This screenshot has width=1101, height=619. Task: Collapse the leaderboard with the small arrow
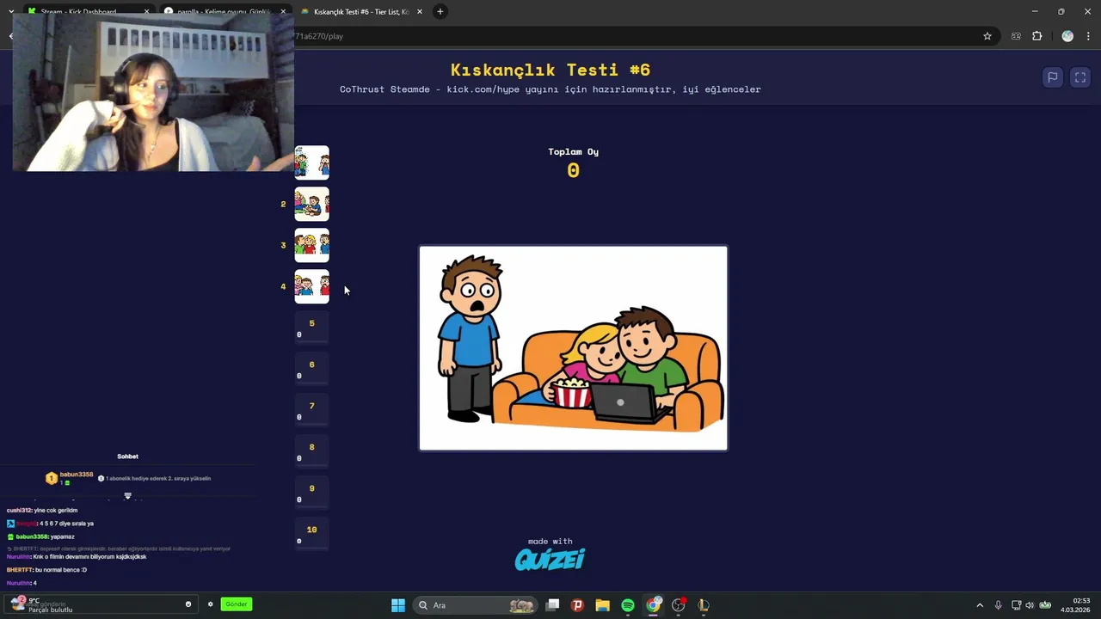[127, 496]
